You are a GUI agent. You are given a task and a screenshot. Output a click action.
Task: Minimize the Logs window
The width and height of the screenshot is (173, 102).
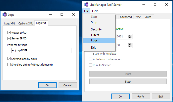coord(51,14)
